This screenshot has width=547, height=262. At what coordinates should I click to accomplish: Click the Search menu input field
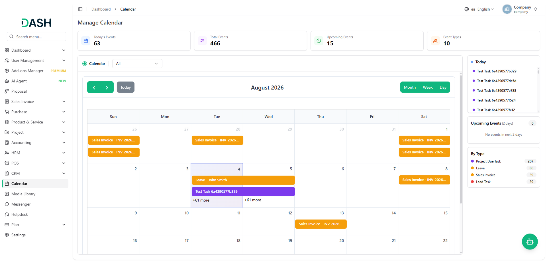click(x=36, y=36)
